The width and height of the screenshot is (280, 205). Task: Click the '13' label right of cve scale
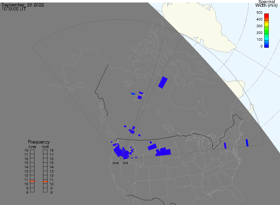pyautogui.click(x=51, y=171)
